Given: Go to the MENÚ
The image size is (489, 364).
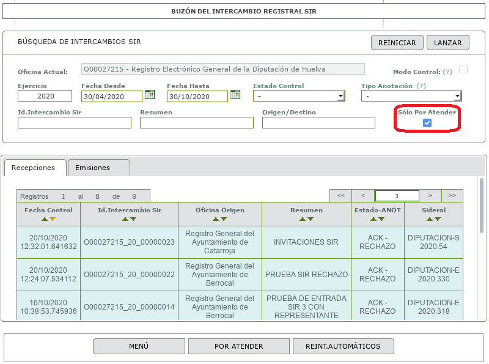Looking at the screenshot, I should [x=139, y=346].
